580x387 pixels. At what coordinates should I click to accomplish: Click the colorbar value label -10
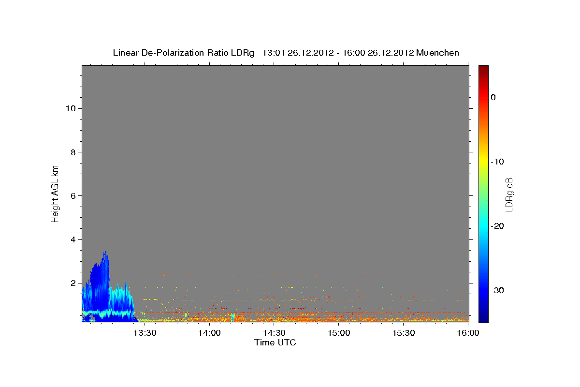498,162
